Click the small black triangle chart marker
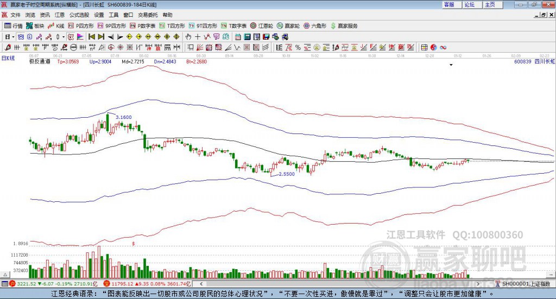556x299 pixels. point(451,65)
